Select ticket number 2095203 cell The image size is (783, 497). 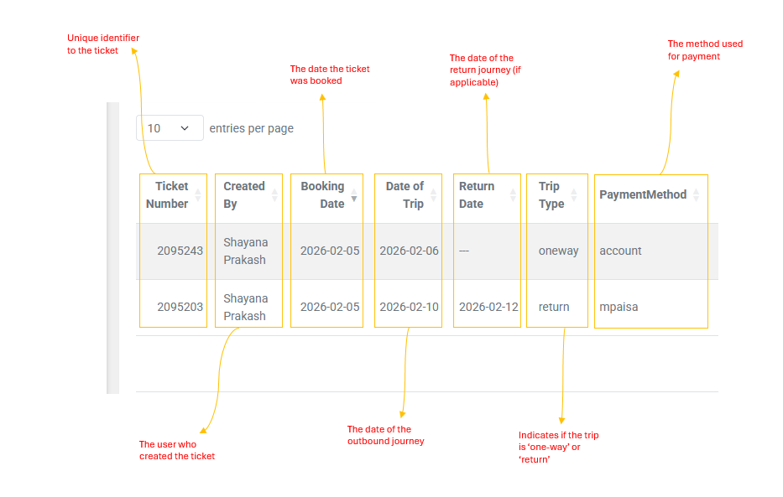[x=180, y=307]
